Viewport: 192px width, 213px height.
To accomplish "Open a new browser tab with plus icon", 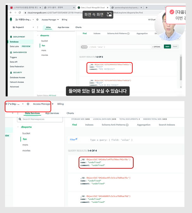I will tap(147, 8).
